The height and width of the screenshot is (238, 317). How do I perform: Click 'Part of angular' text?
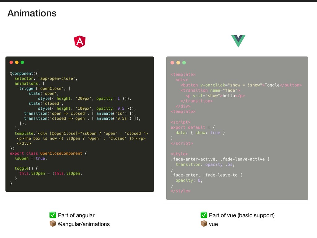tap(76, 215)
